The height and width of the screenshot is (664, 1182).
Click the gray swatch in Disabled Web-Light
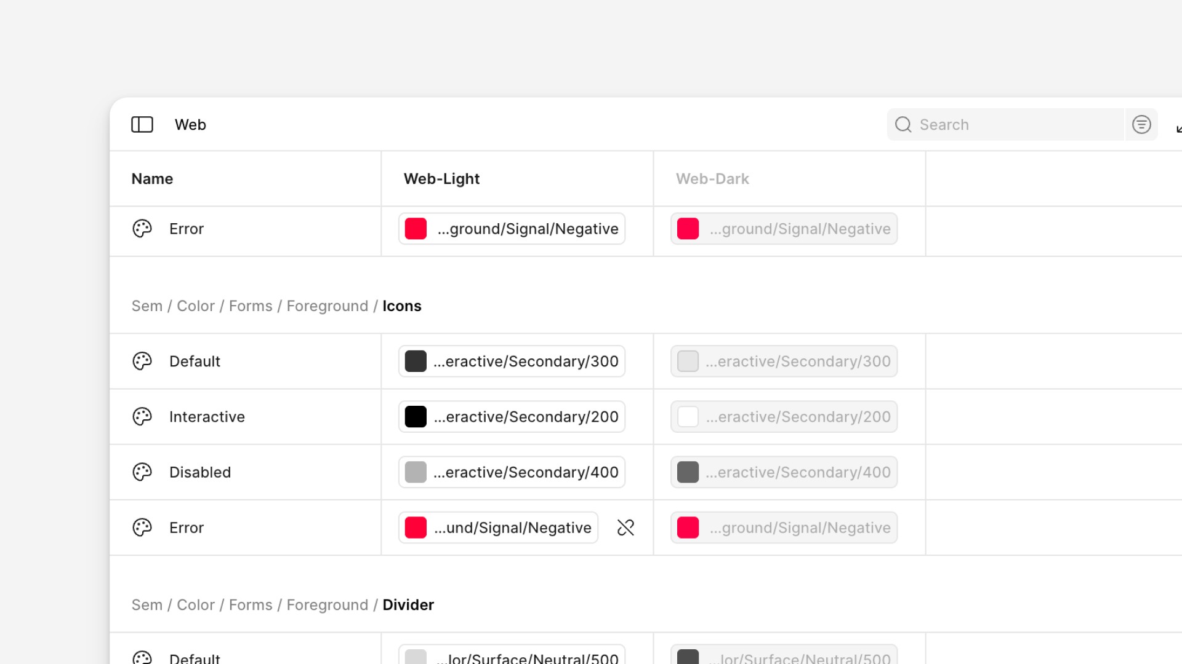[x=416, y=472]
